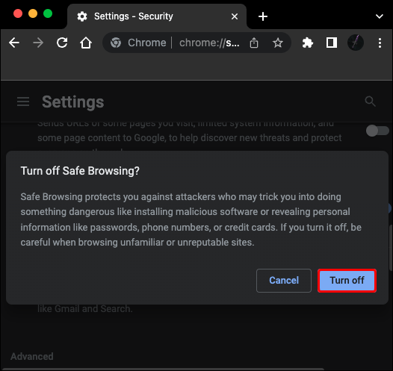Expand the Advanced settings section
Viewport: 393px width, 371px height.
[x=32, y=356]
